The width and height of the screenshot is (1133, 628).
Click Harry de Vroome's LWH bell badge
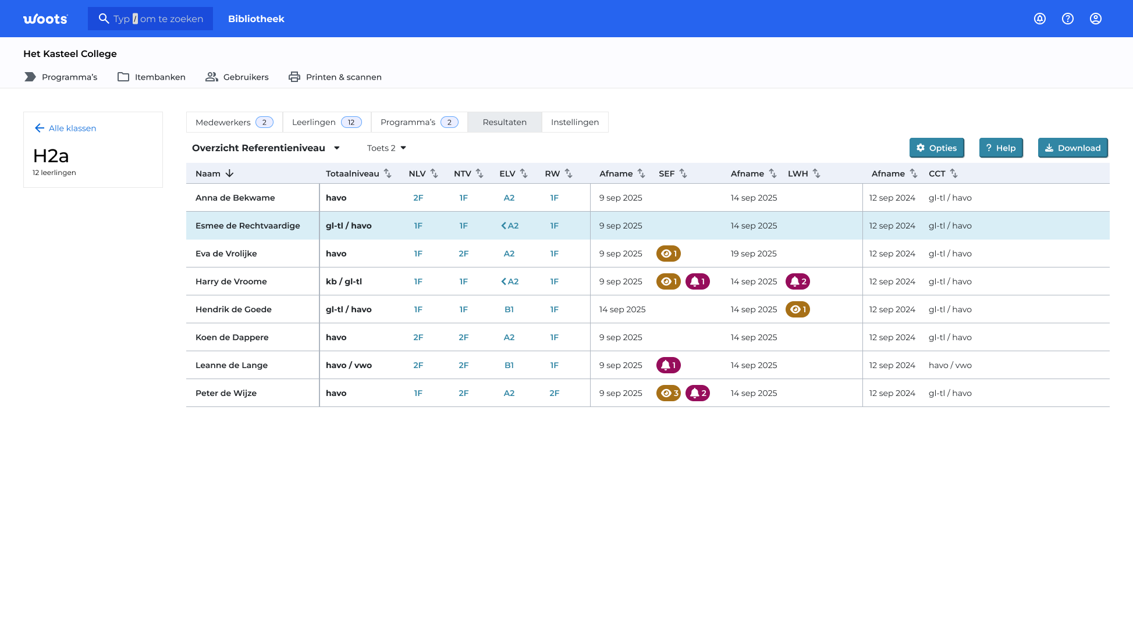point(798,281)
